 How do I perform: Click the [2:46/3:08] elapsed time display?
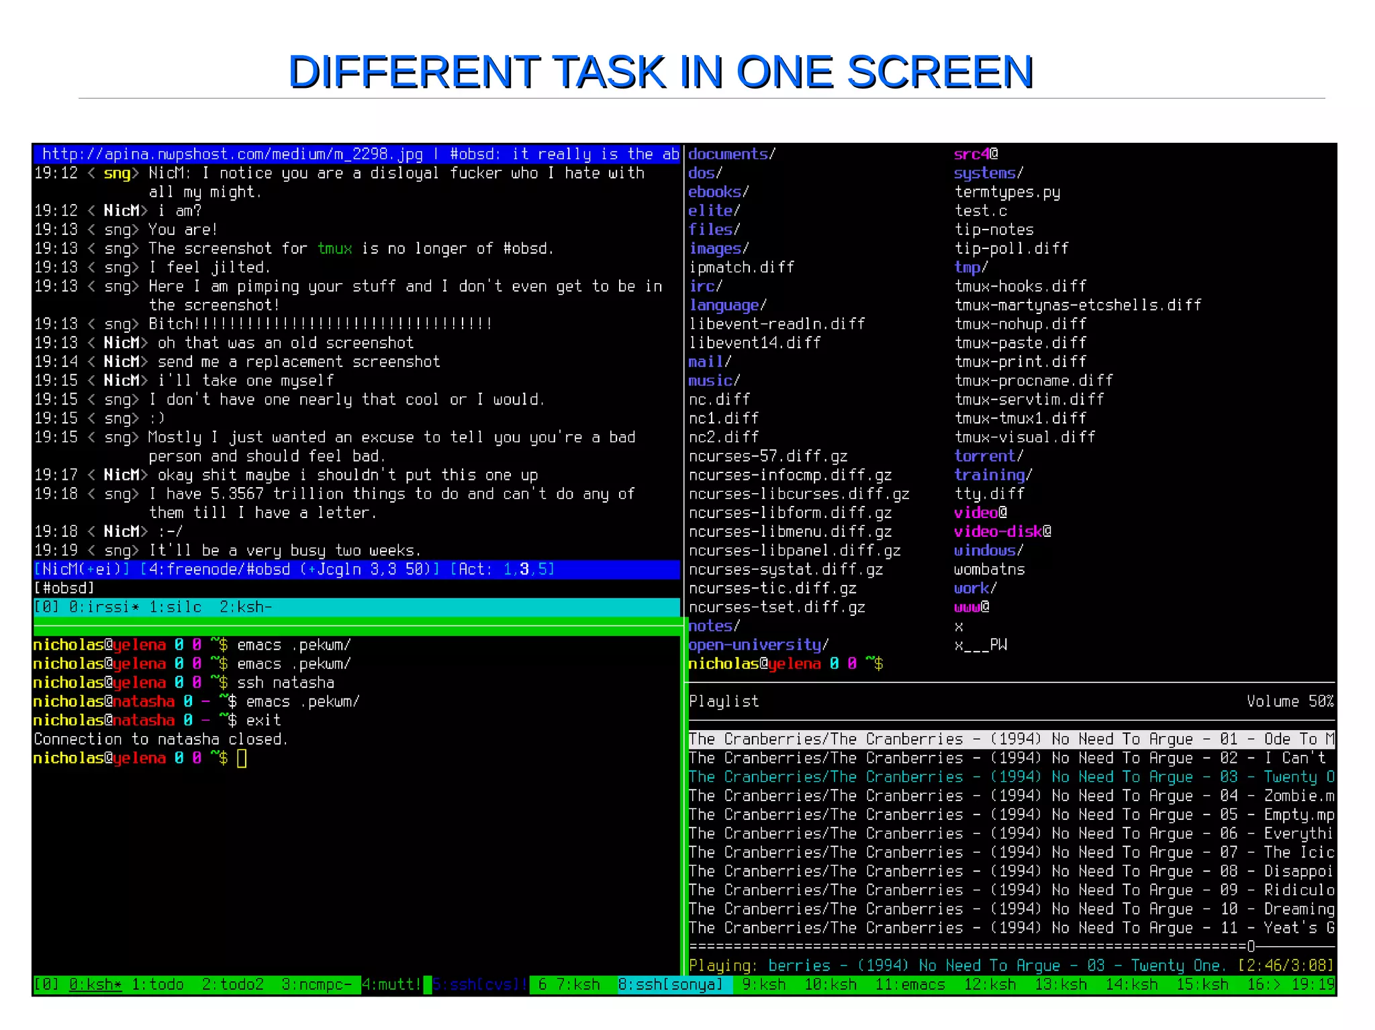1286,966
